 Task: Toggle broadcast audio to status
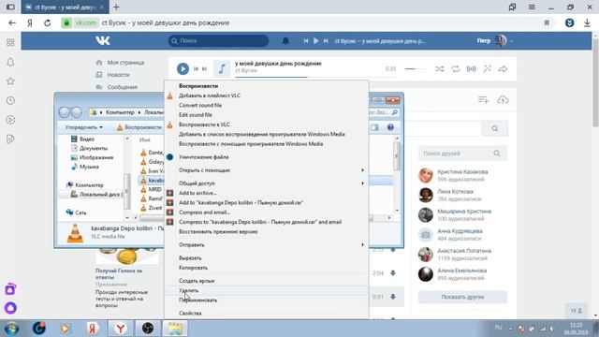[472, 69]
